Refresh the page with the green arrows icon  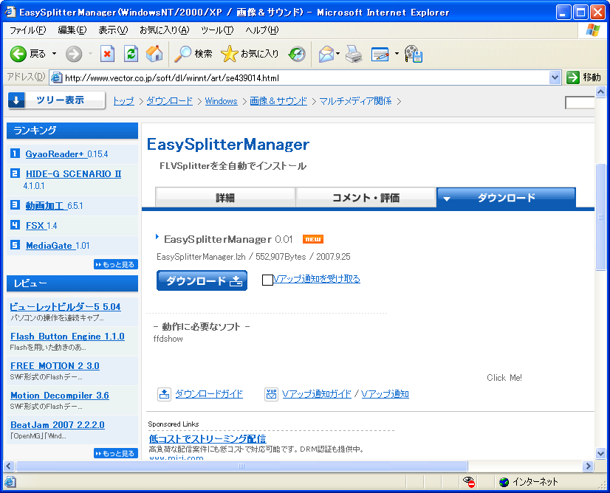click(131, 54)
